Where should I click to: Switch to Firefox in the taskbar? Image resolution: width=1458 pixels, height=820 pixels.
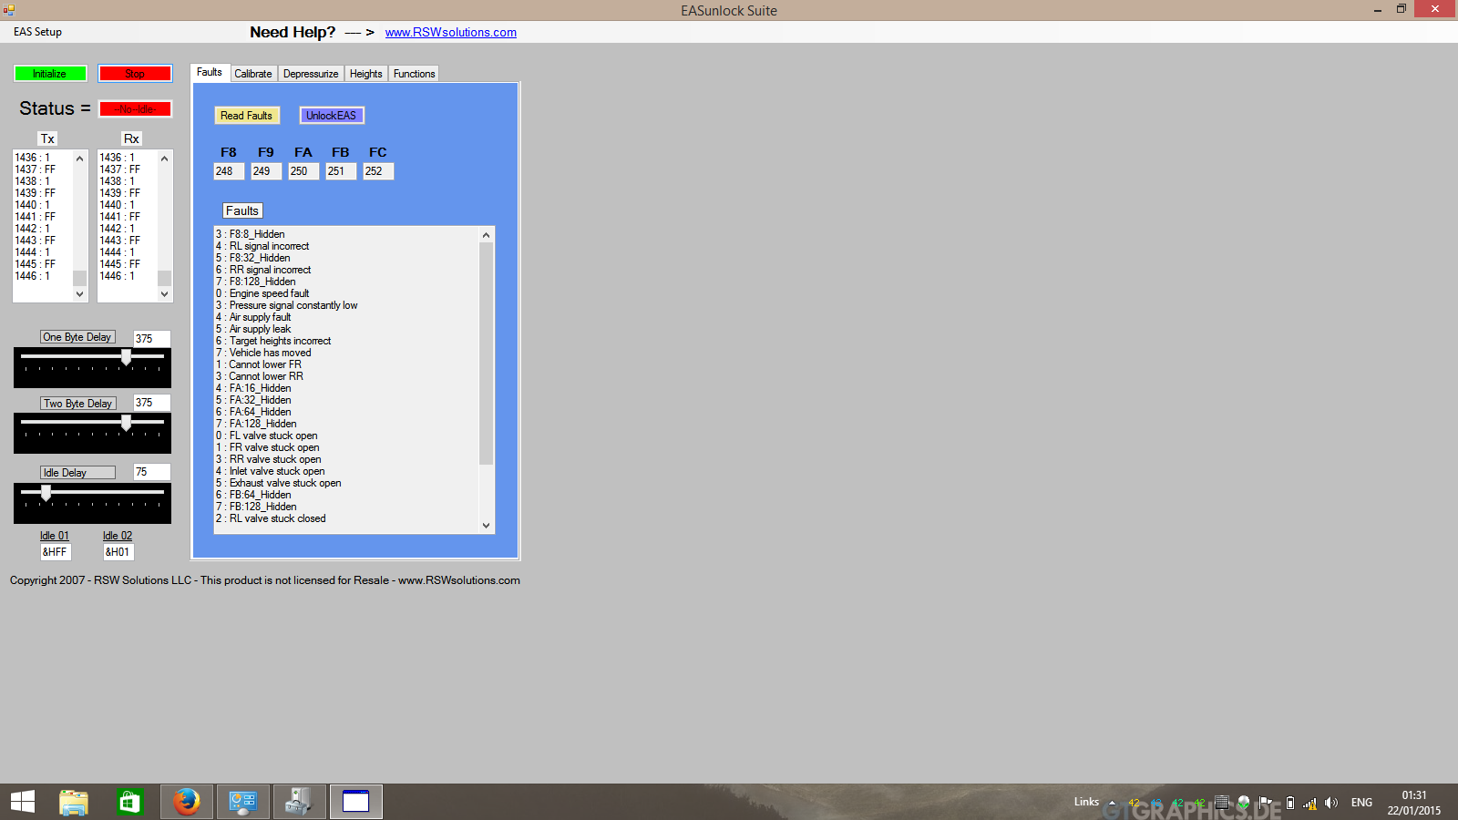coord(187,802)
